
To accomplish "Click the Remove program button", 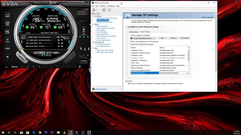I will [173, 38].
